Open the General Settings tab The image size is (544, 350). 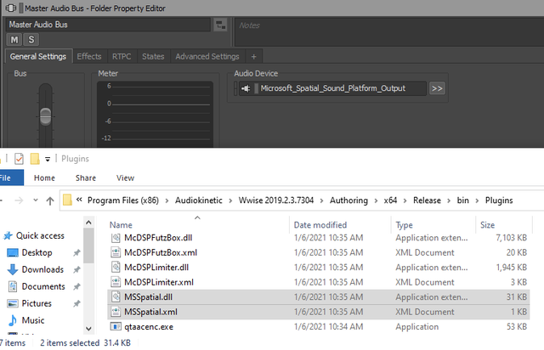[x=38, y=57]
